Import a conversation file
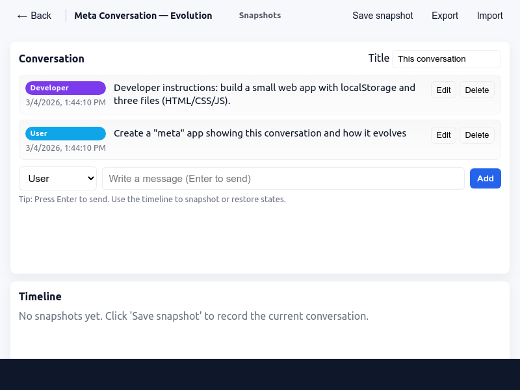Image resolution: width=520 pixels, height=390 pixels. [x=489, y=16]
